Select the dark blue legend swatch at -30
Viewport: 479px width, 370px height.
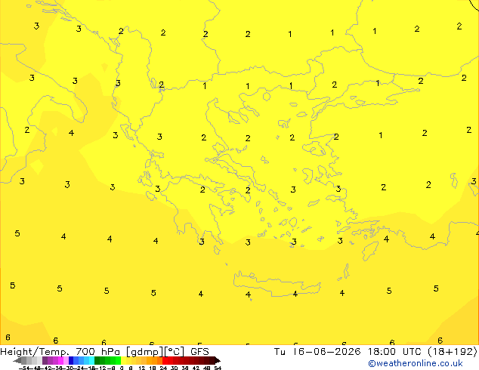(71, 360)
